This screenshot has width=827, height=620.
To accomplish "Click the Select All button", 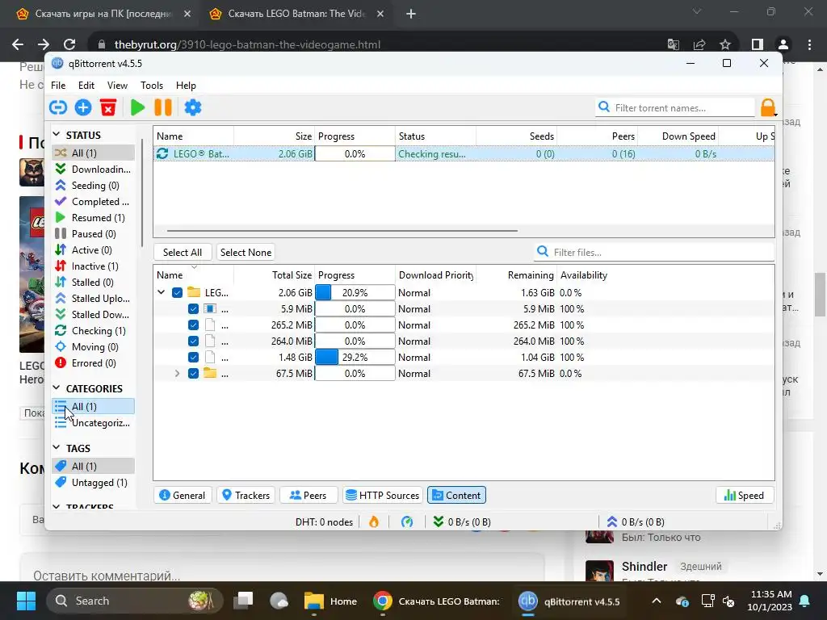I will pyautogui.click(x=183, y=253).
